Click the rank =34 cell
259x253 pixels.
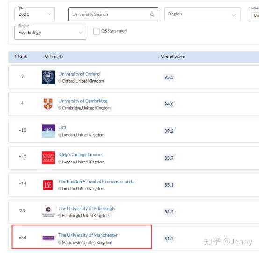(22, 238)
